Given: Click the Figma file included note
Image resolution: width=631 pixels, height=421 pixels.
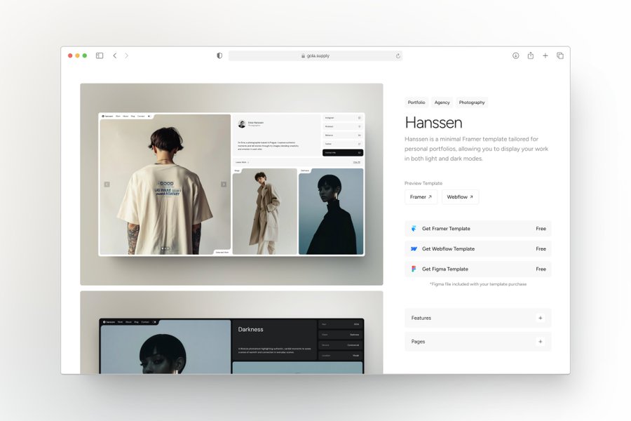Looking at the screenshot, I should click(x=477, y=284).
